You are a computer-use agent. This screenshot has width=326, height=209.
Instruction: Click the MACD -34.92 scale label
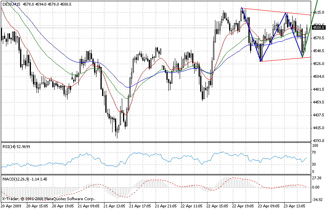pos(318,199)
